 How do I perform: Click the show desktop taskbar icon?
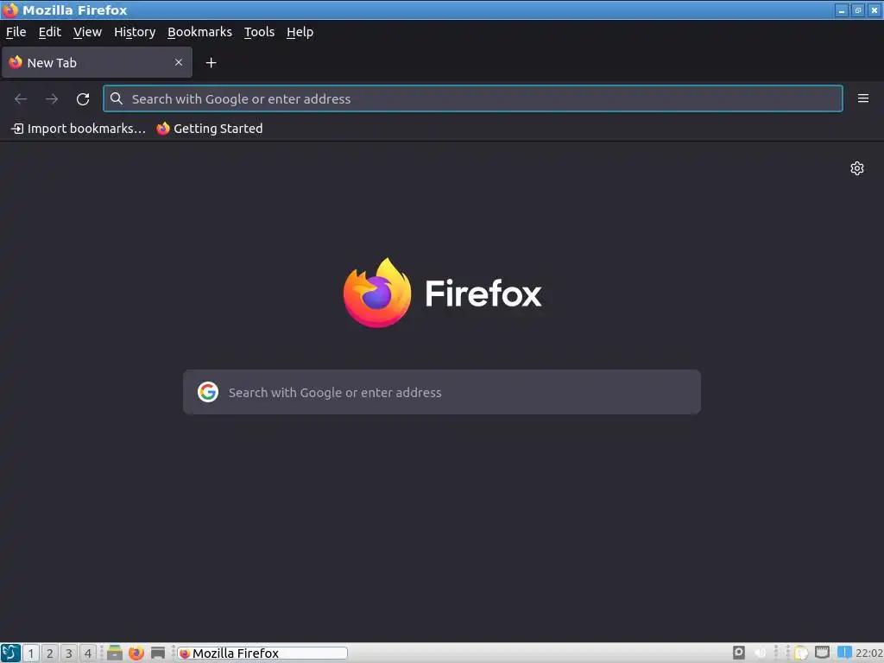click(x=158, y=653)
